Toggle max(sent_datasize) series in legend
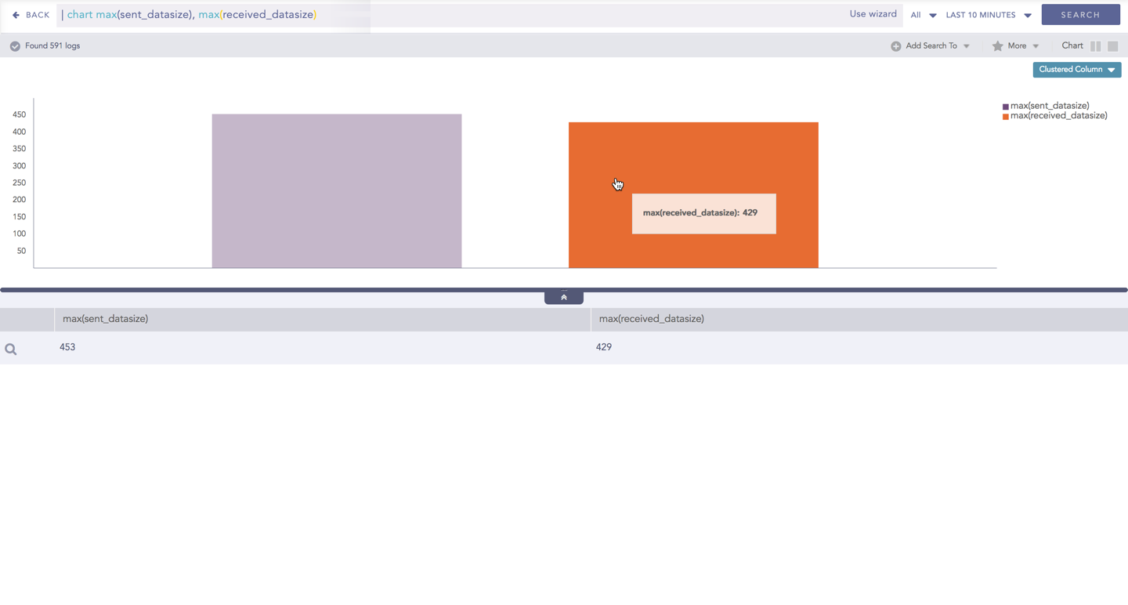 [1049, 106]
